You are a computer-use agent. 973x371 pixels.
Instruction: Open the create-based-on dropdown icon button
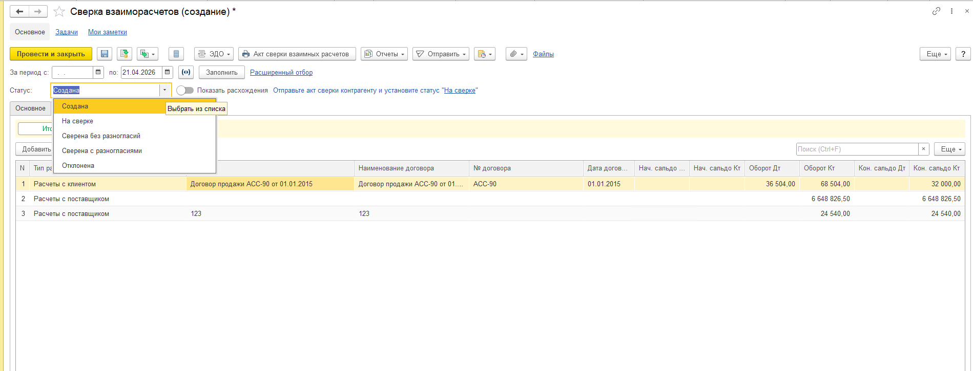click(148, 54)
